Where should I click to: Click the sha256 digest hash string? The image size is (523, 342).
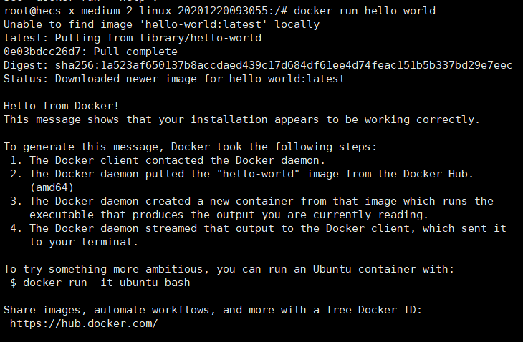pyautogui.click(x=281, y=65)
